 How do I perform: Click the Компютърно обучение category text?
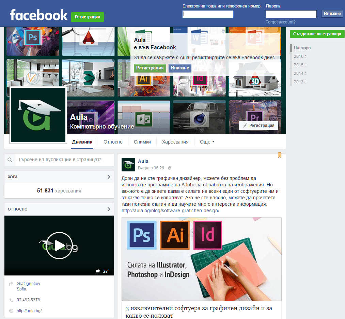(x=102, y=127)
